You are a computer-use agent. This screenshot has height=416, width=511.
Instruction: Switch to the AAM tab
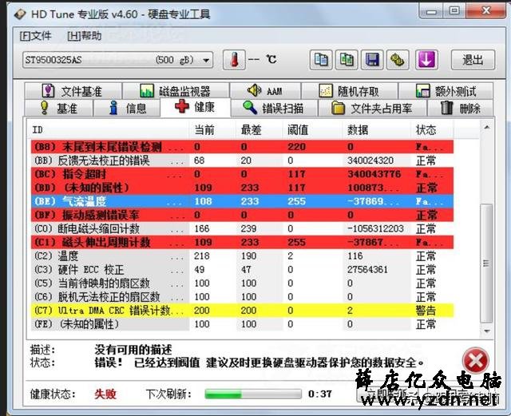(x=265, y=91)
